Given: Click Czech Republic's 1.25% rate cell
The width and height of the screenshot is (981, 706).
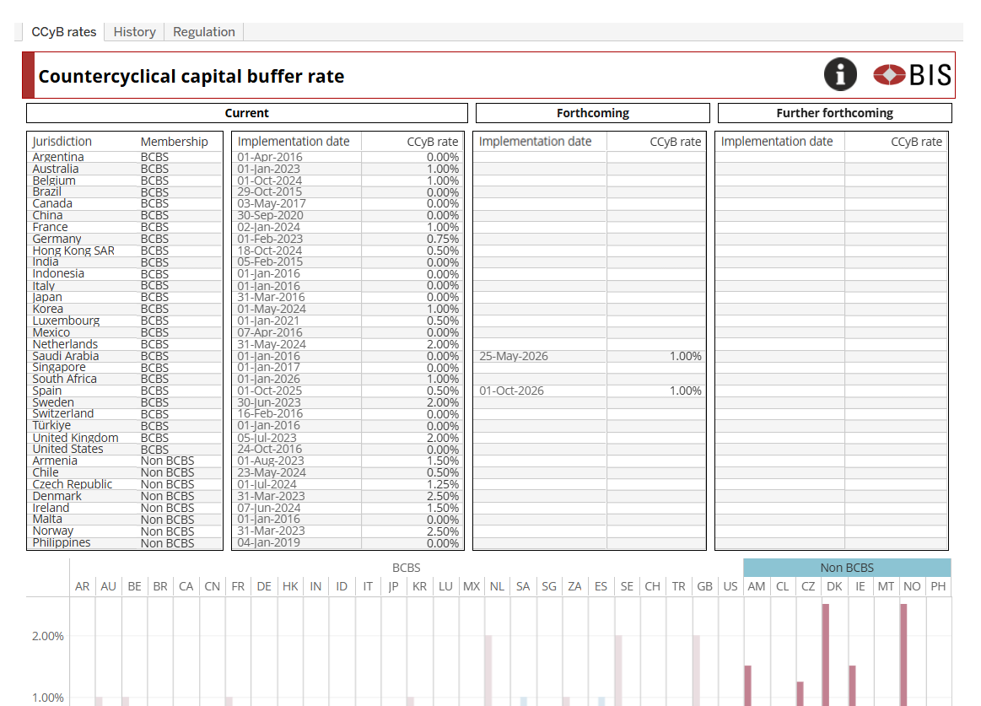Looking at the screenshot, I should pyautogui.click(x=443, y=484).
